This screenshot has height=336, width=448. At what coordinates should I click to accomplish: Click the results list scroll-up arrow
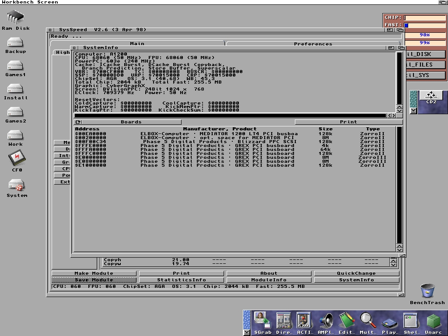click(x=393, y=260)
